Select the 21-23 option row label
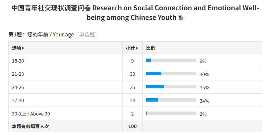The height and width of the screenshot is (135, 265). point(18,74)
